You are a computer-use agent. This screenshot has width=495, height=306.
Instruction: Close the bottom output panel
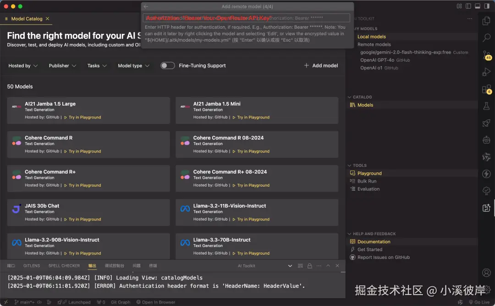[x=337, y=266]
